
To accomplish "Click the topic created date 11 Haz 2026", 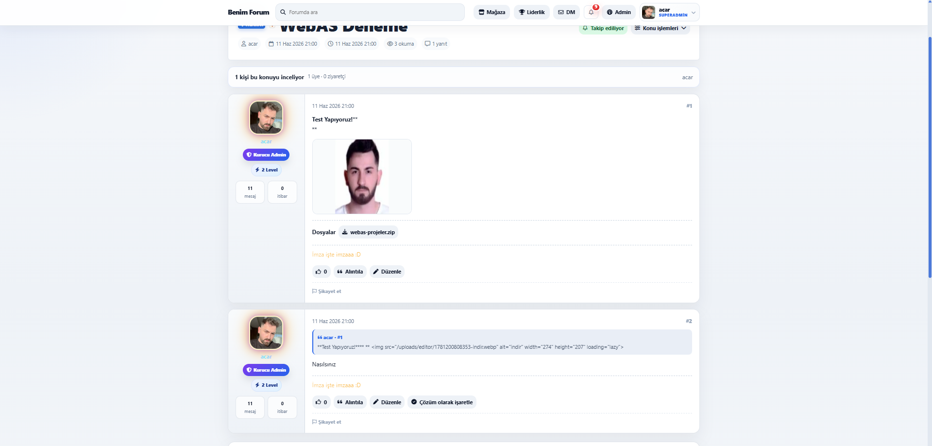I will (293, 44).
